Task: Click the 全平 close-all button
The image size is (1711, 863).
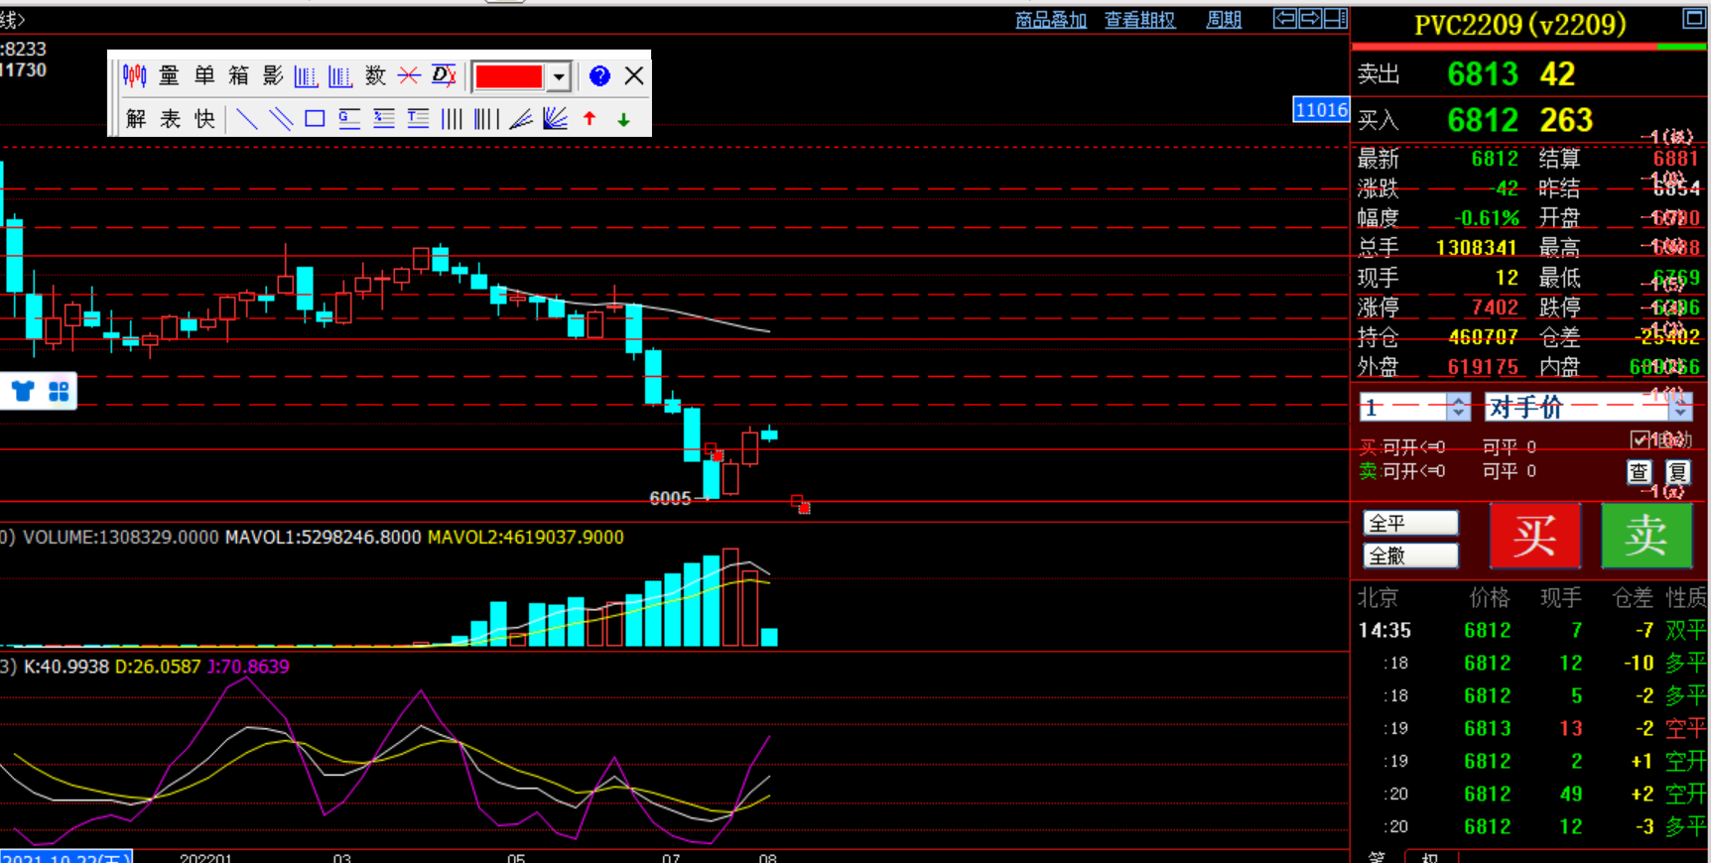Action: [1410, 523]
